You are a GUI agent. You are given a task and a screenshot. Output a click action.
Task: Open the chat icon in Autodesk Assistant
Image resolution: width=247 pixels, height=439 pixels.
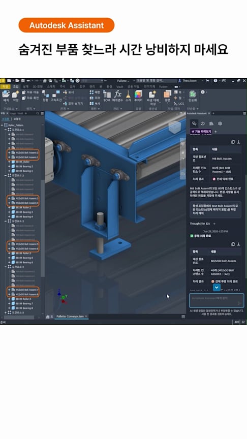coord(194,123)
